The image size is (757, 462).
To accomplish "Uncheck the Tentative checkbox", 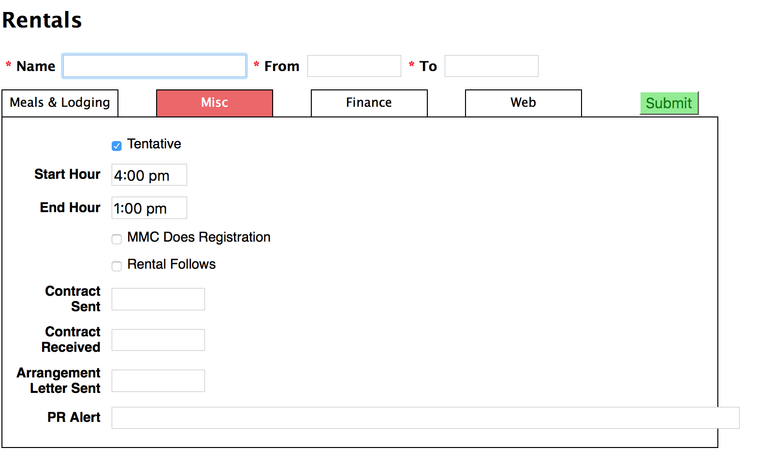I will click(x=116, y=146).
